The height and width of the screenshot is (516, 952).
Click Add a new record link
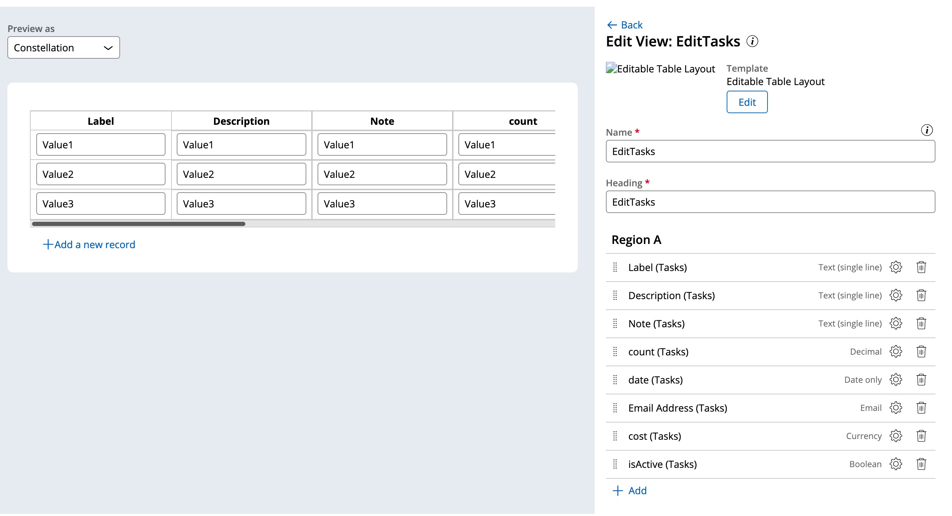coord(89,245)
